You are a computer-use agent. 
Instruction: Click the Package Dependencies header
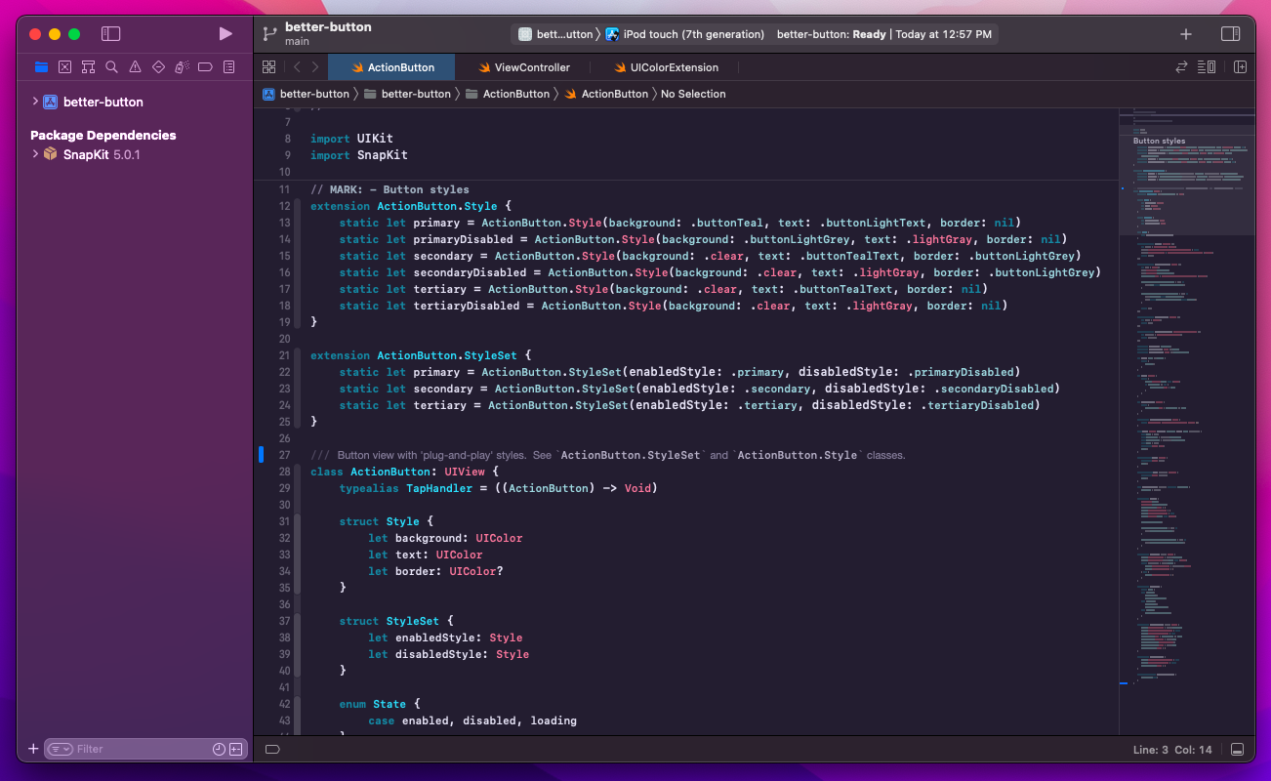tap(103, 135)
